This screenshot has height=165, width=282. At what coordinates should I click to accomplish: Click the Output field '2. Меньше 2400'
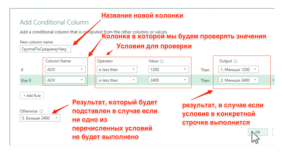pyautogui.click(x=235, y=80)
